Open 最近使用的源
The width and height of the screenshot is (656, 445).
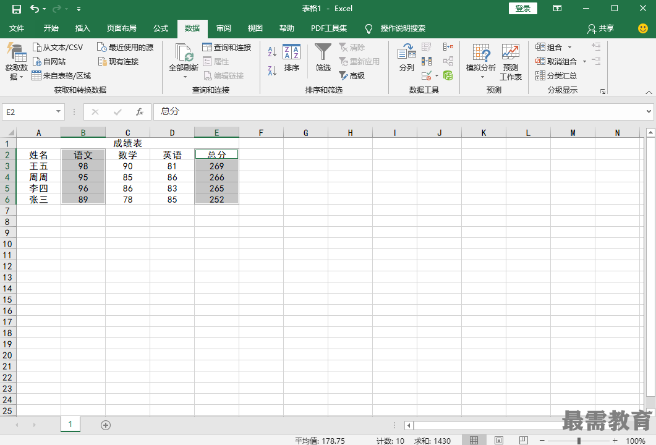pos(126,47)
